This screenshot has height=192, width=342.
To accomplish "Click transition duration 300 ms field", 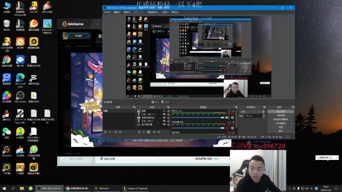I will coord(253,116).
